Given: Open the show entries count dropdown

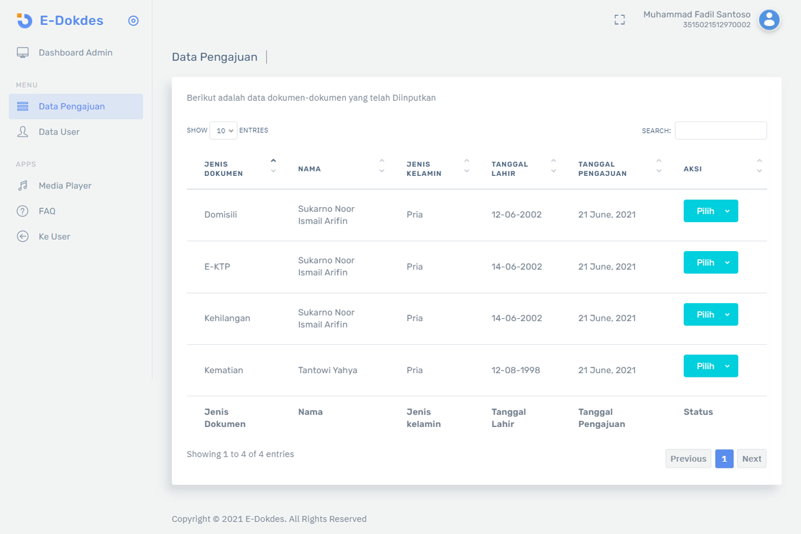Looking at the screenshot, I should click(x=223, y=131).
